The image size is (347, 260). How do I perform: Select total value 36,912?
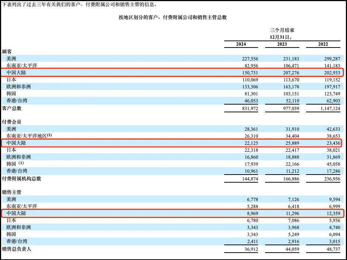(251, 249)
